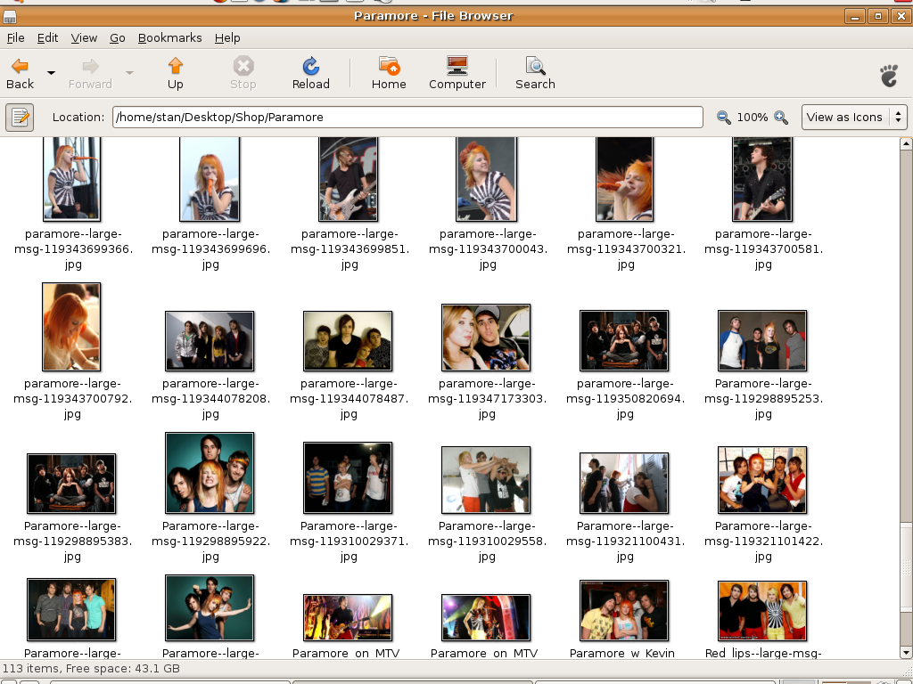Click the 100% zoom level label
The height and width of the screenshot is (684, 913).
point(753,118)
